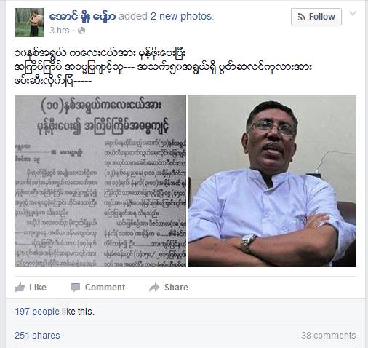View the '197 people' who liked
368x348 pixels.
(37, 312)
